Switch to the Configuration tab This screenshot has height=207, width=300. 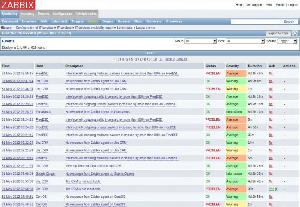tap(62, 14)
